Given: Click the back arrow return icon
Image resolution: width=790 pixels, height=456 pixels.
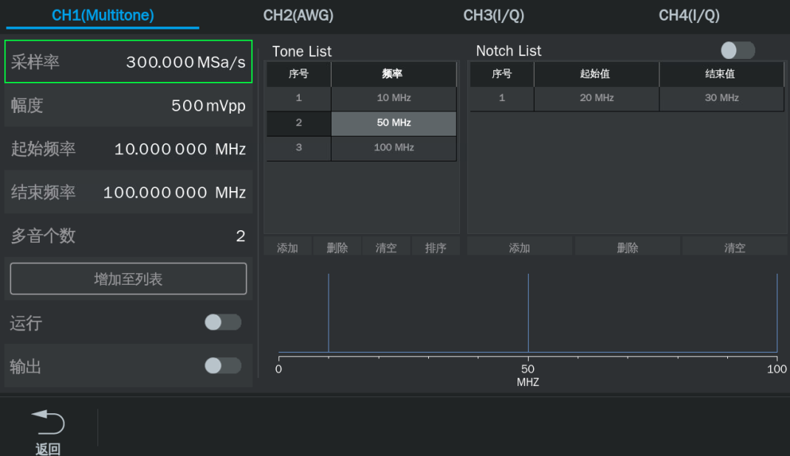Looking at the screenshot, I should [48, 424].
